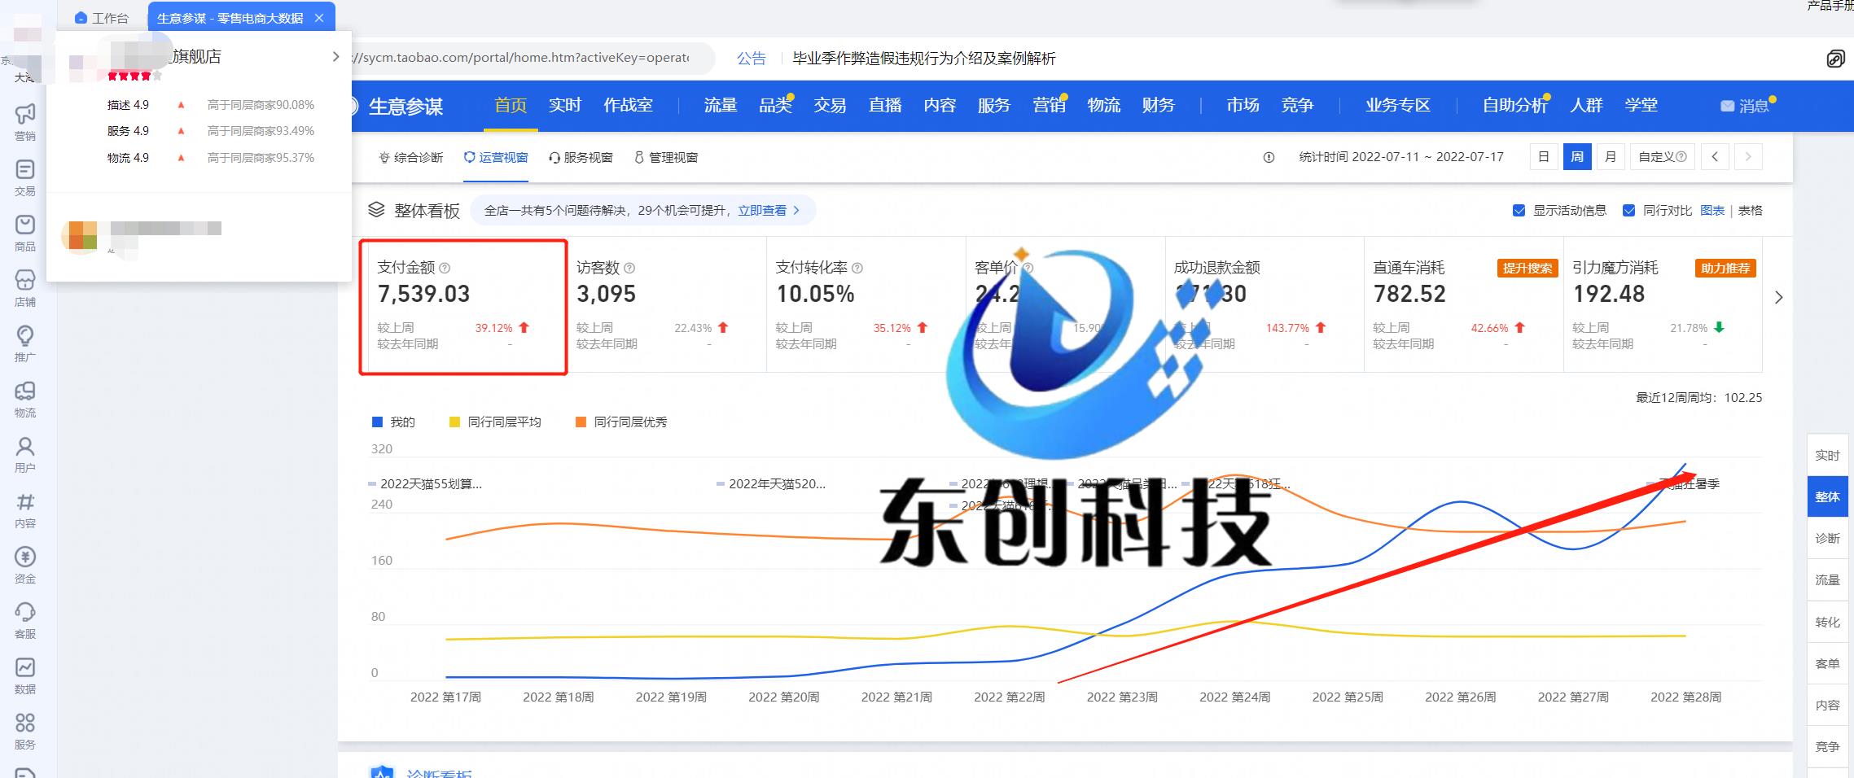
Task: Jump to 转化 in right anchor menu
Action: (x=1827, y=623)
